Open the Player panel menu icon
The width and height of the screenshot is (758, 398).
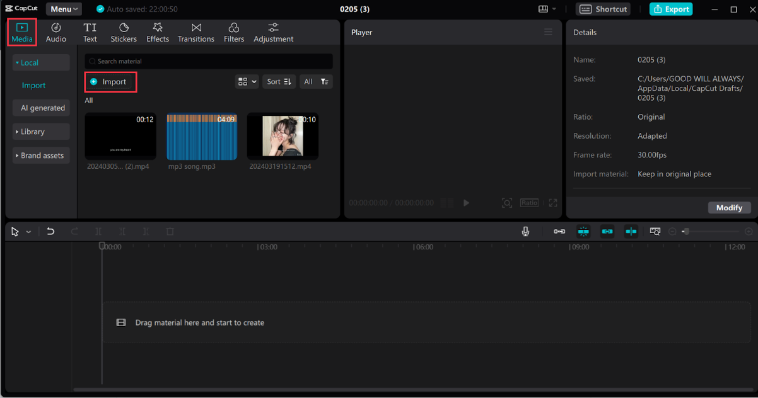[548, 32]
